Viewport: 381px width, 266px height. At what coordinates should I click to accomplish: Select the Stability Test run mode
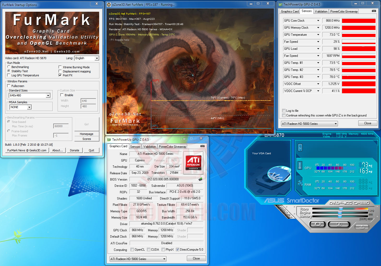9,71
